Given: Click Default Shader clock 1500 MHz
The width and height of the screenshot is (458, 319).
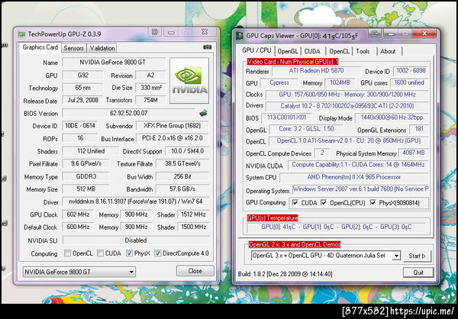Looking at the screenshot, I should click(193, 227).
